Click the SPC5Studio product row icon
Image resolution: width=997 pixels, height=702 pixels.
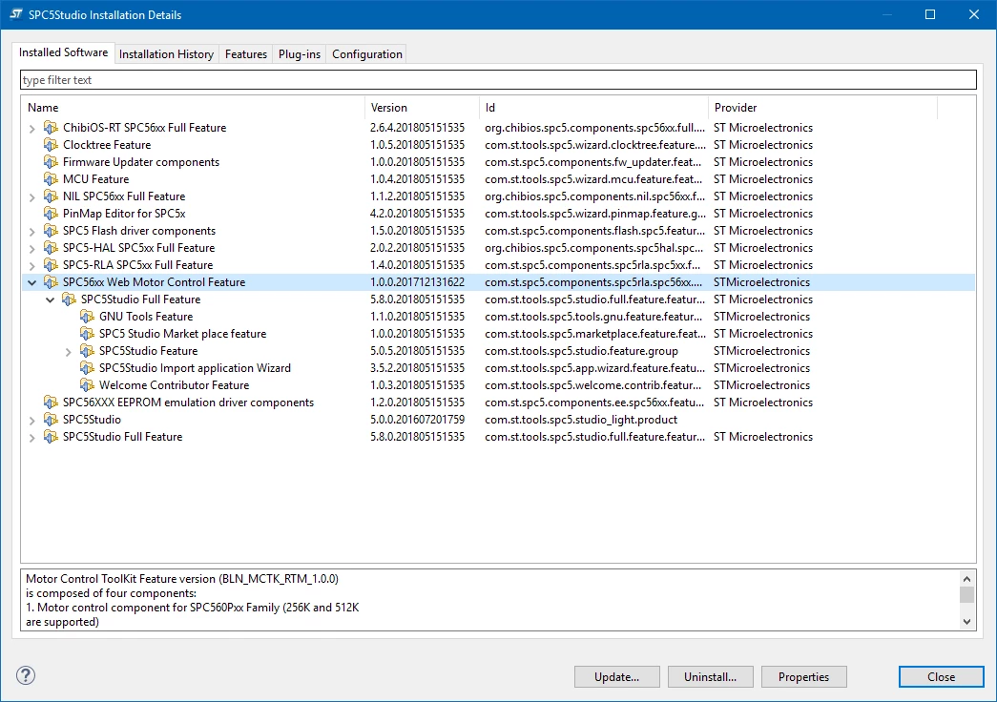(51, 420)
